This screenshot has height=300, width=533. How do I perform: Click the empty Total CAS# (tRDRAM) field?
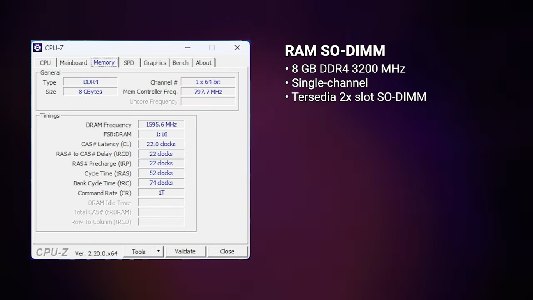[161, 212]
